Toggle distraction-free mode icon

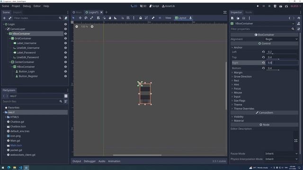coord(225,12)
